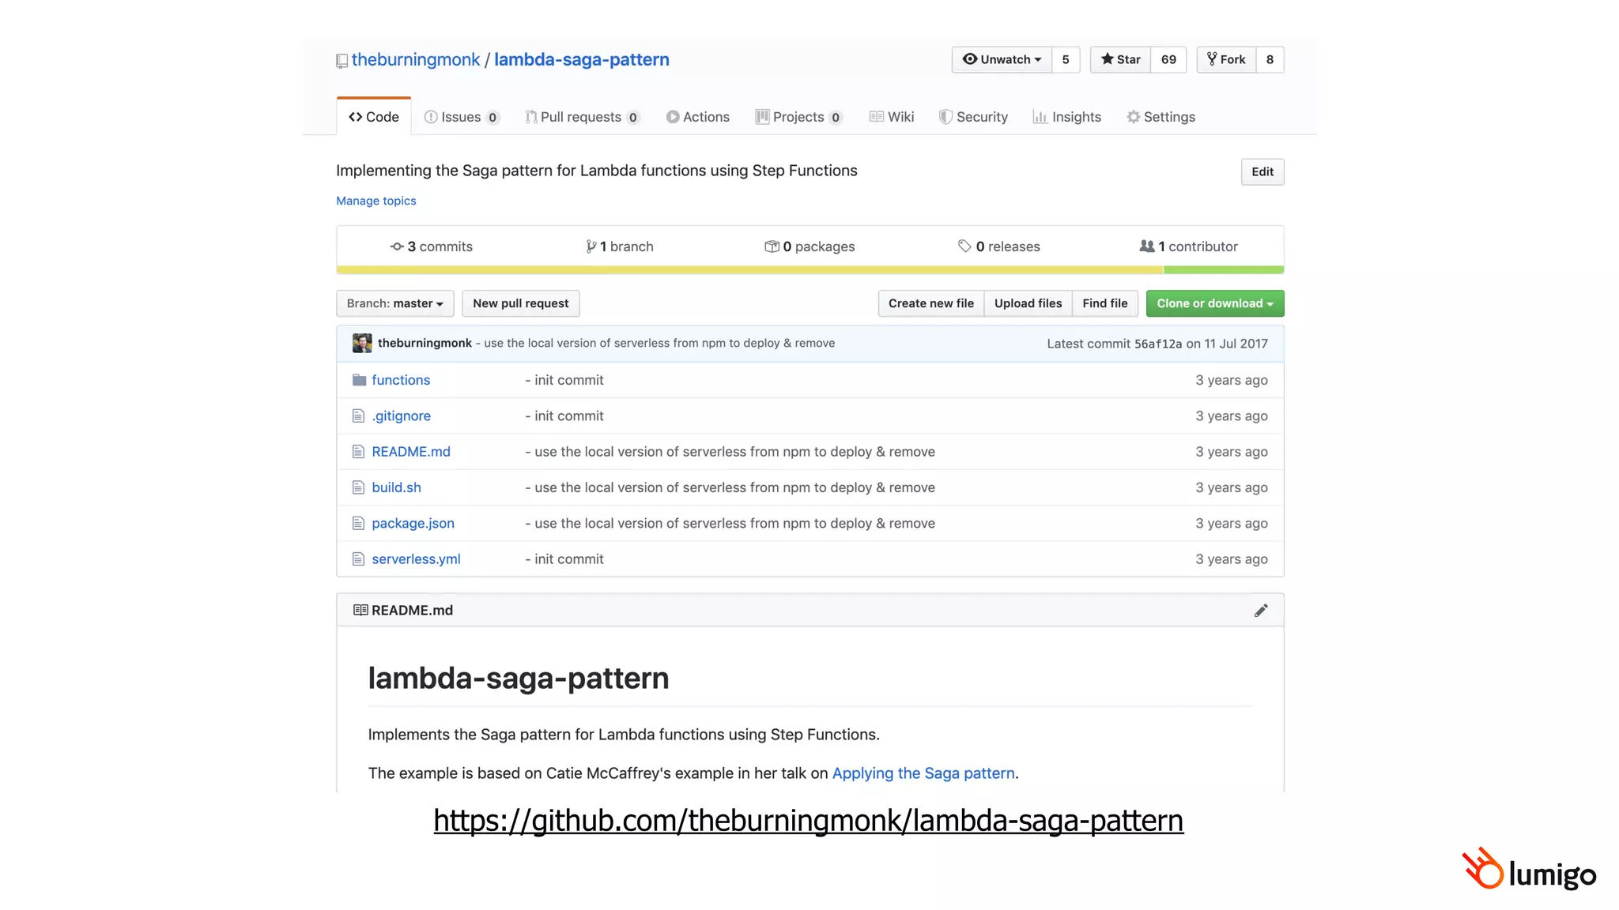Click Edit next to repository description
This screenshot has width=1619, height=910.
click(x=1262, y=171)
